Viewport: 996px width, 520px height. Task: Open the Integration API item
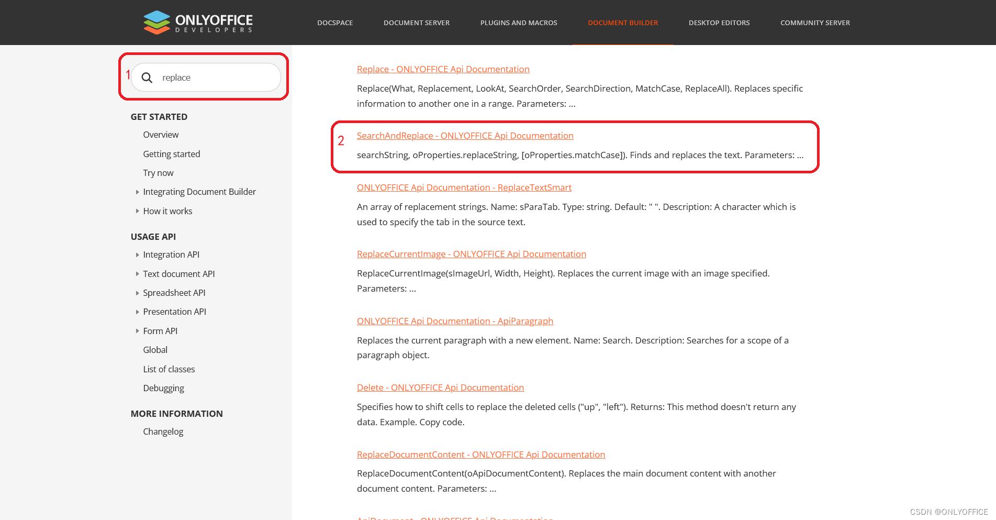[171, 255]
